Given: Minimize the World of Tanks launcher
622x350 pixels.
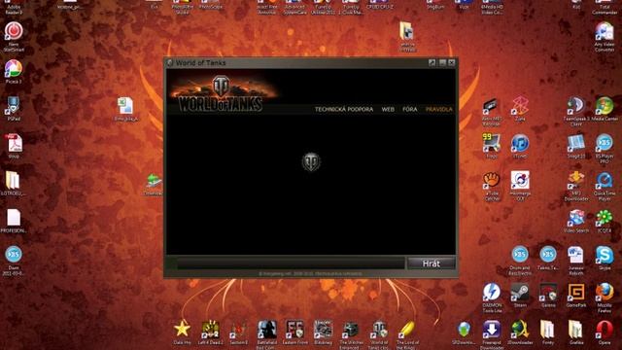Looking at the screenshot, I should click(442, 62).
